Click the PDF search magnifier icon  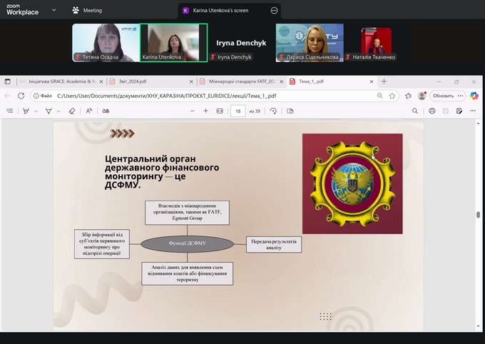[x=415, y=111]
